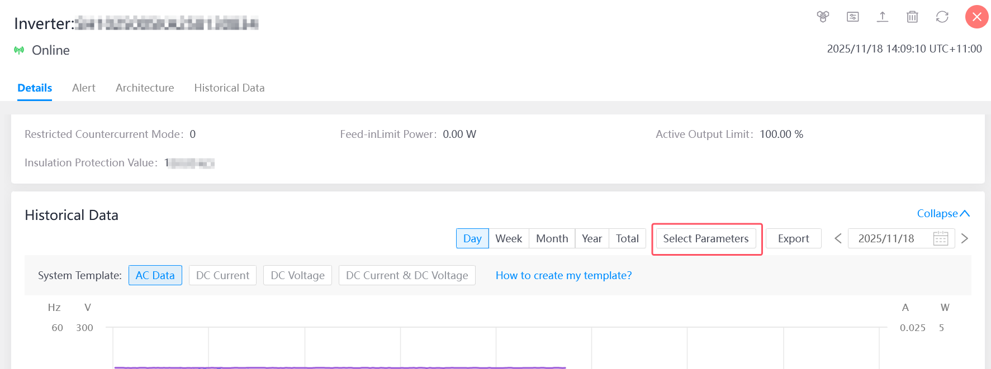Open the Architecture tab
Screen dimensions: 991x369
[145, 88]
